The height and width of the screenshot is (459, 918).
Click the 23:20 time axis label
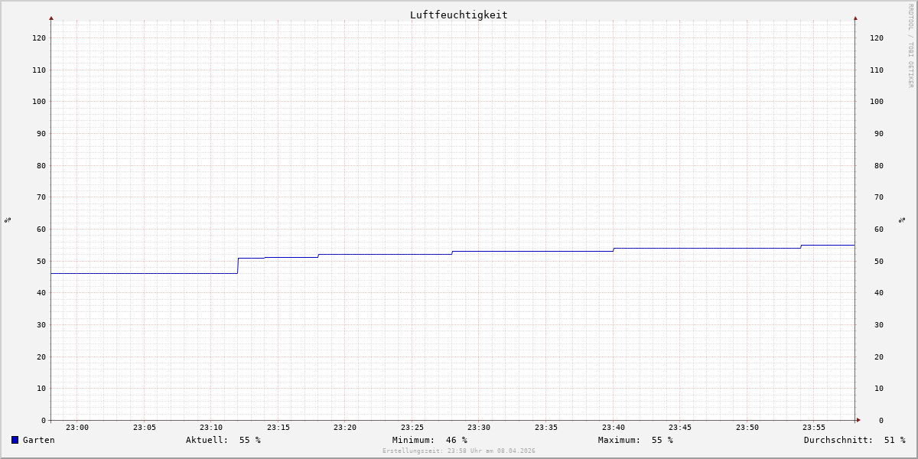click(x=345, y=428)
